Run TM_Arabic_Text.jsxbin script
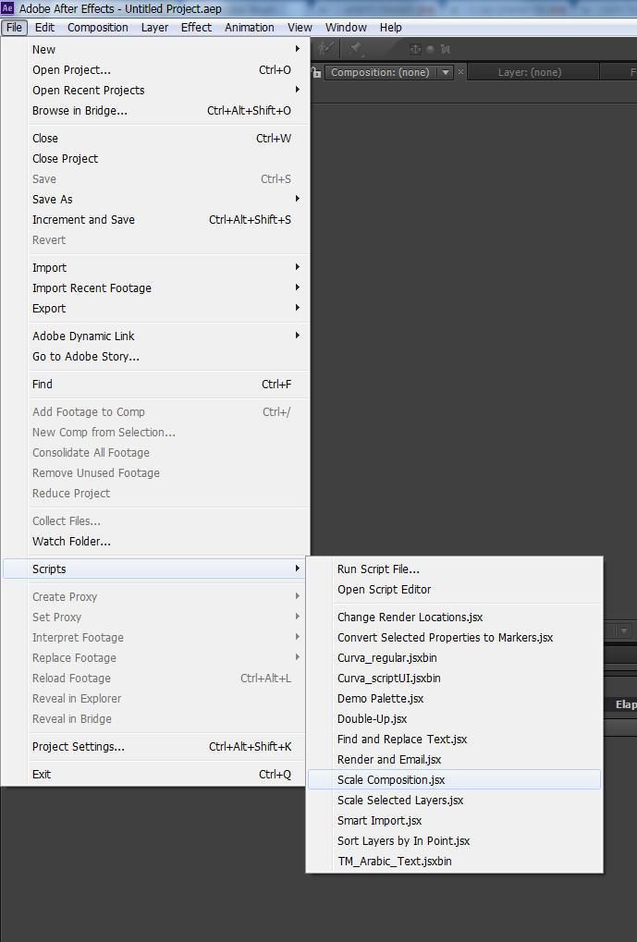This screenshot has height=942, width=637. tap(454, 862)
